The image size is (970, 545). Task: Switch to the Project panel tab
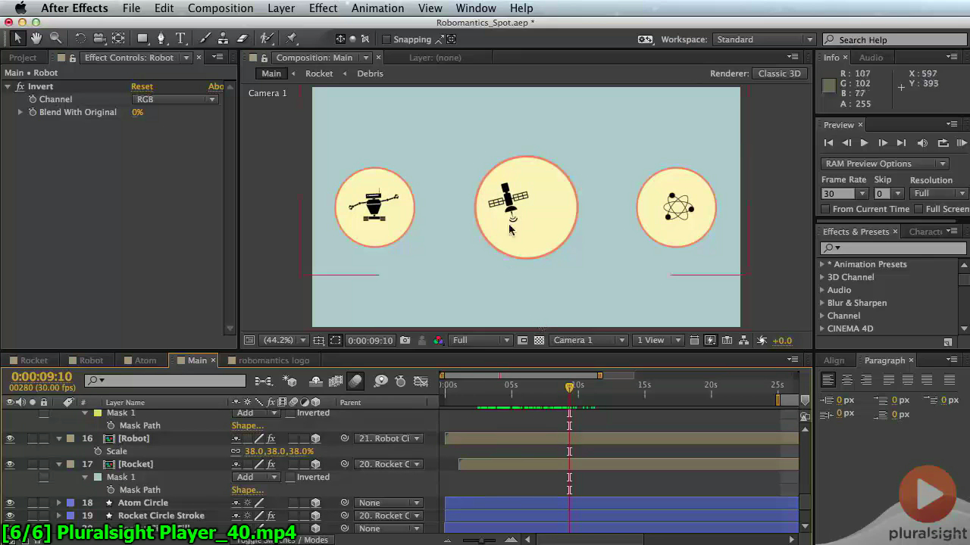point(23,58)
